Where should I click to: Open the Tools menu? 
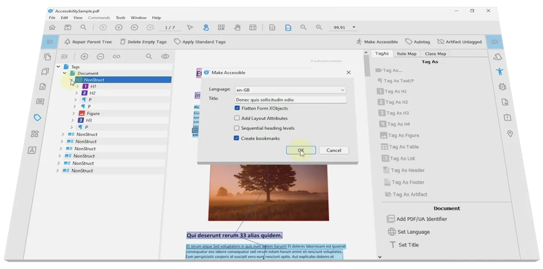pyautogui.click(x=120, y=18)
